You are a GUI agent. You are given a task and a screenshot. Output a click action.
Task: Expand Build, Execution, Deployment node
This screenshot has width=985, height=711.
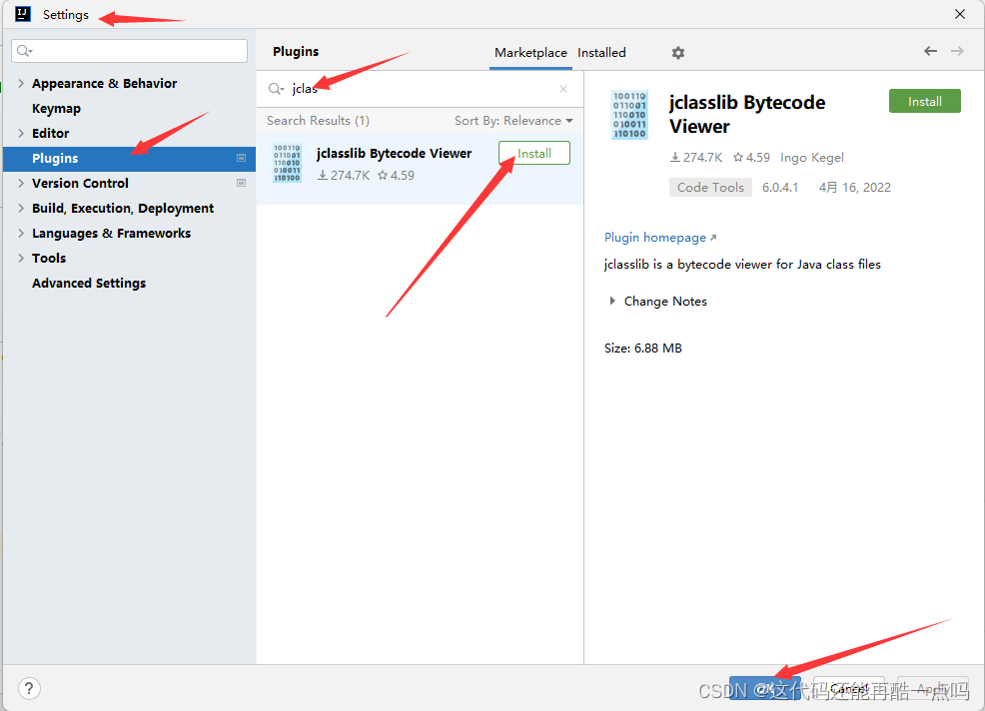21,208
